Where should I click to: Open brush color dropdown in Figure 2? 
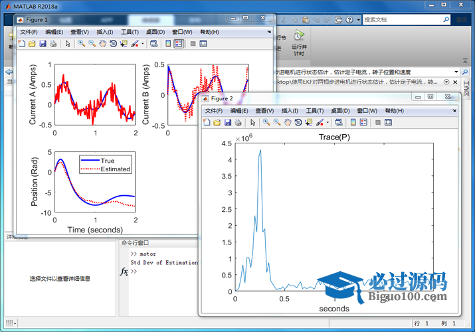point(328,123)
